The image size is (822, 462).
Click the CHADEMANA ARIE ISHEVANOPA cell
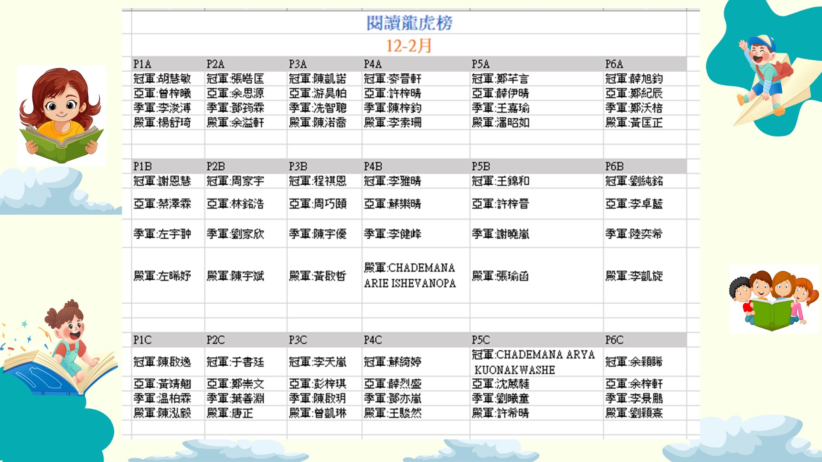[410, 275]
